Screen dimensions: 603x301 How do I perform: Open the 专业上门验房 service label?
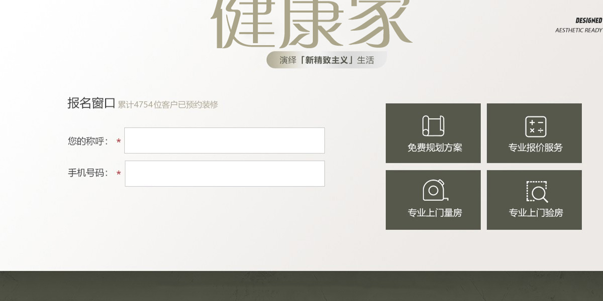536,213
